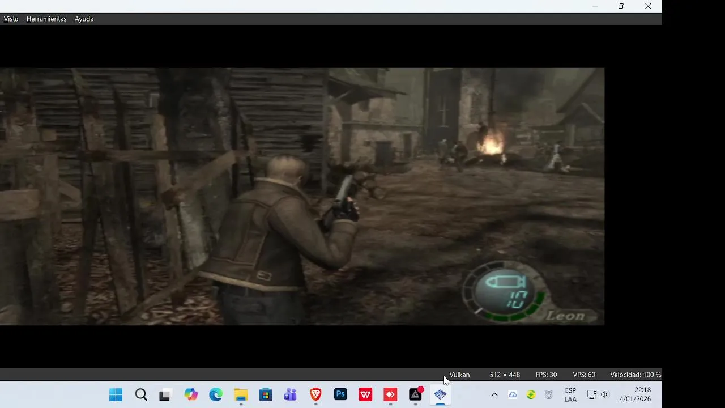This screenshot has height=408, width=725.
Task: Open WPS Office from the taskbar
Action: tap(365, 395)
